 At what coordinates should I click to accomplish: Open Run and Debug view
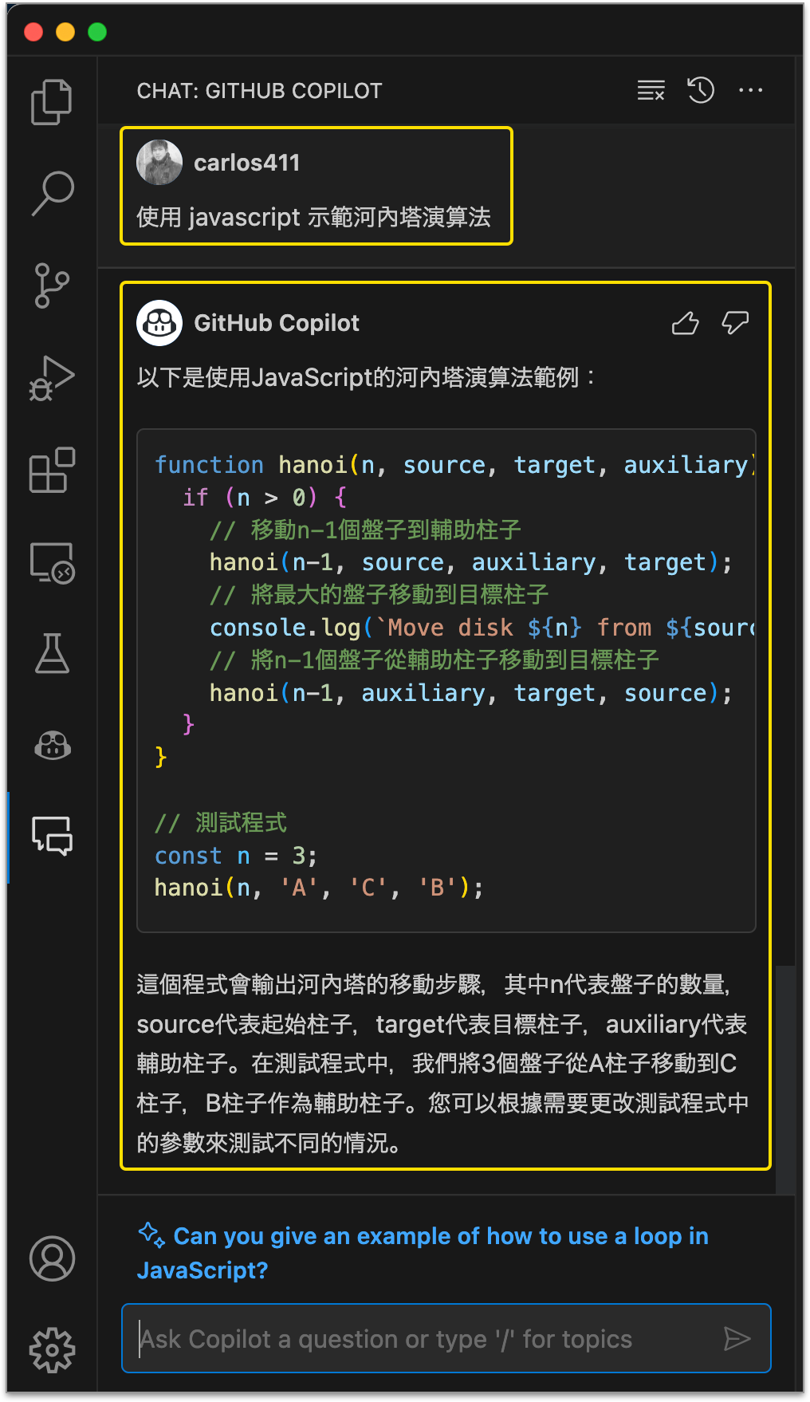52,378
